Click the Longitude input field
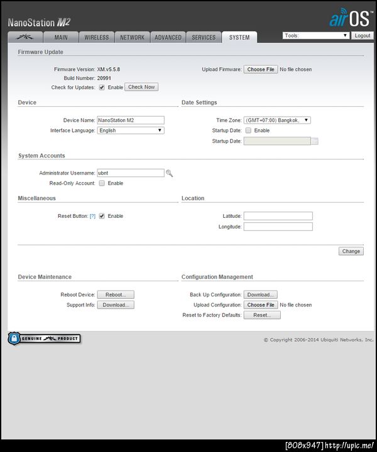Viewport: 377px width, 452px height. [278, 227]
